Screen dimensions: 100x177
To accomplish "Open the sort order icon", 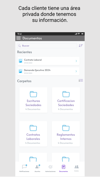I will pos(81,46).
